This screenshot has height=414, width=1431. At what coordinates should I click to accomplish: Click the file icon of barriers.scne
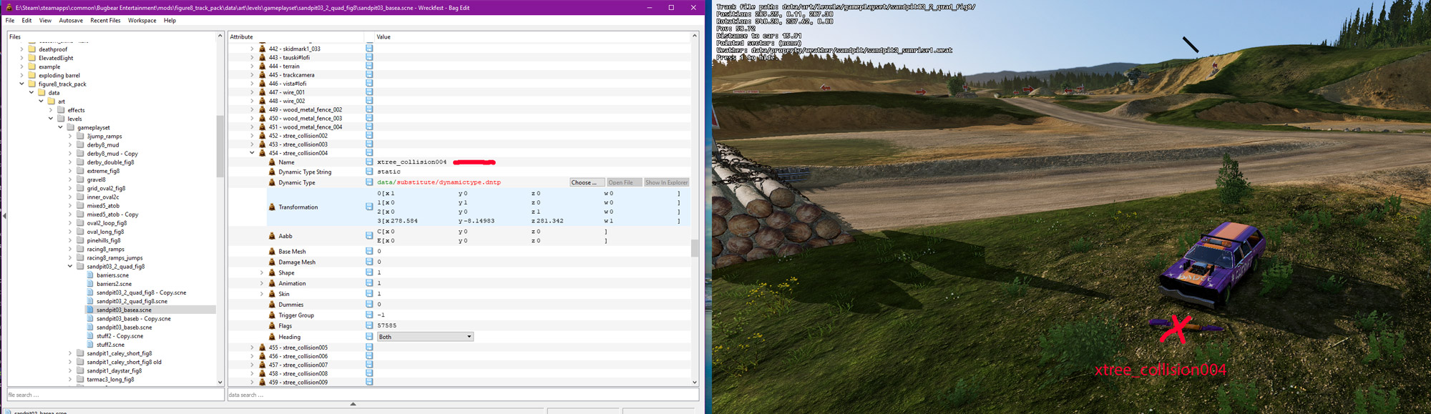point(90,275)
